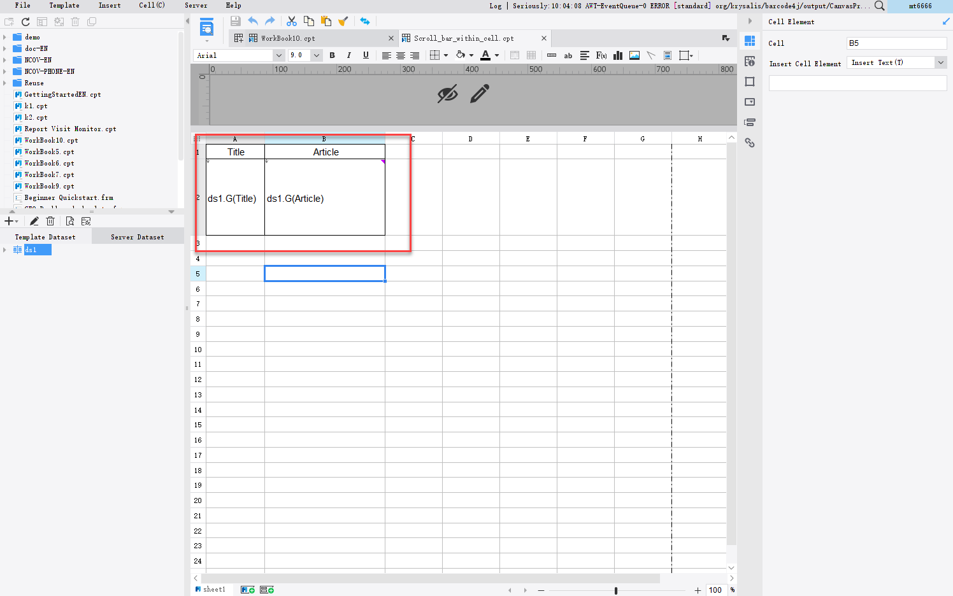Toggle italic formatting

click(x=349, y=55)
